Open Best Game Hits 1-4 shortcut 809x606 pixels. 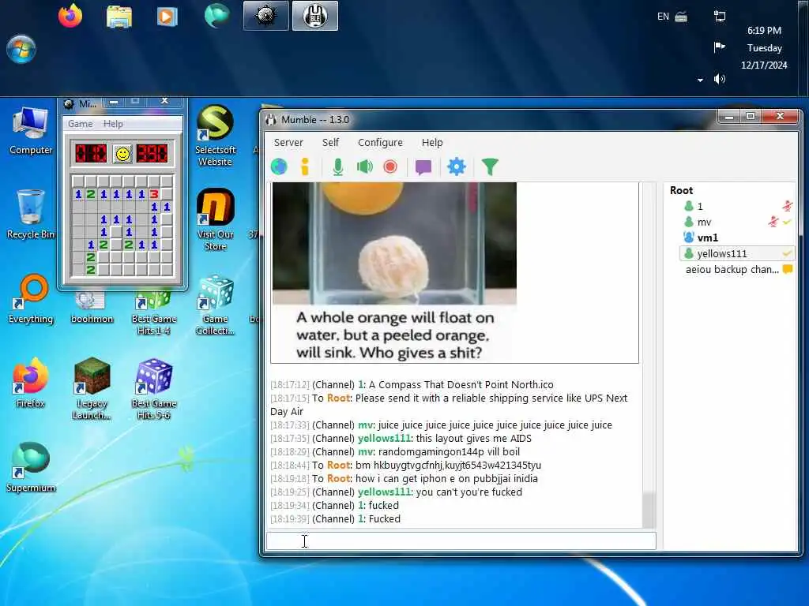pyautogui.click(x=154, y=311)
